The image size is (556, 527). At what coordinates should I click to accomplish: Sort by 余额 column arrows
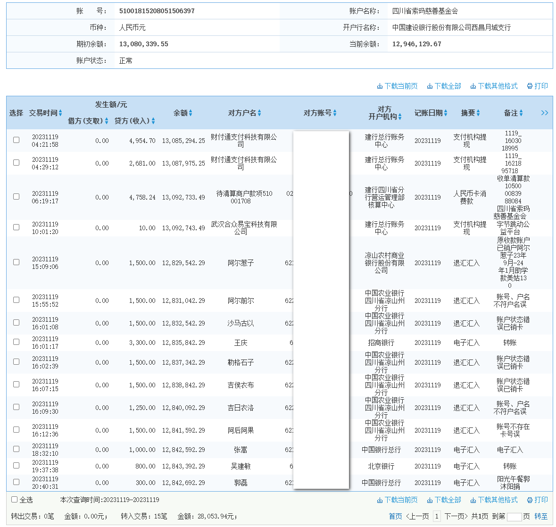tap(191, 113)
